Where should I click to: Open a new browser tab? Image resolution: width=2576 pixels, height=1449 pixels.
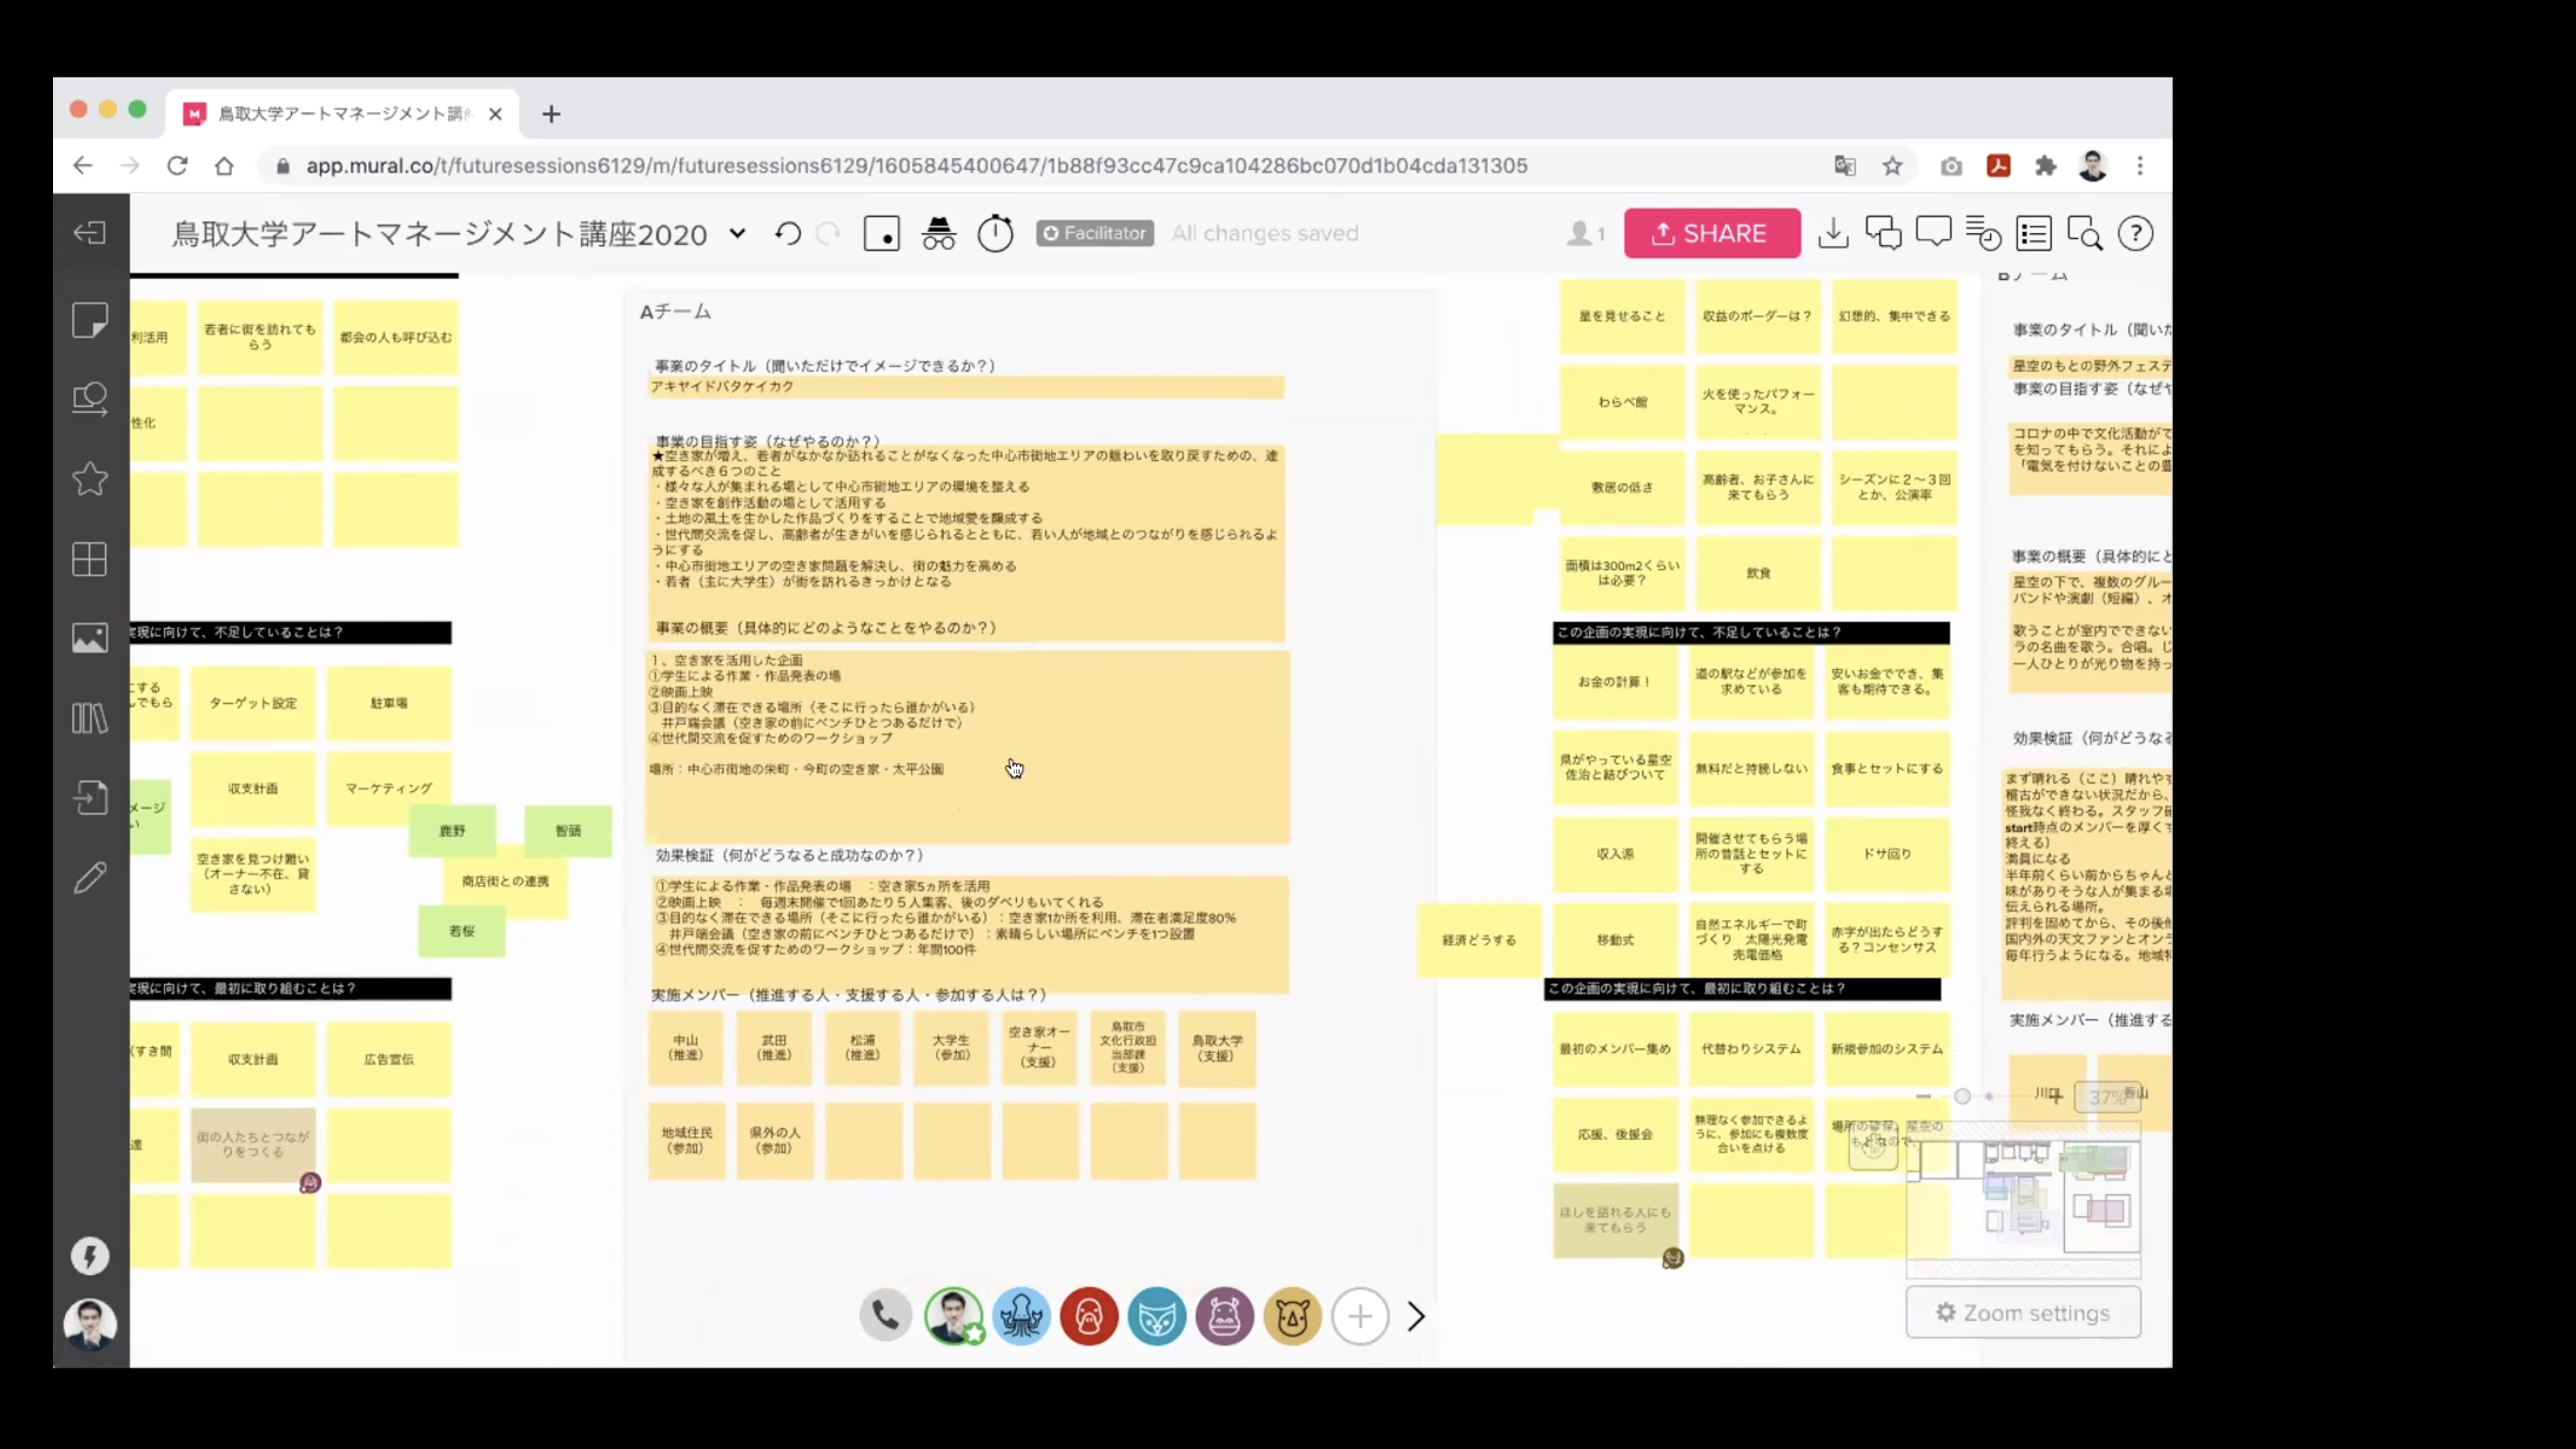[551, 114]
